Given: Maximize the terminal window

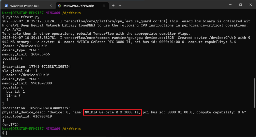Looking at the screenshot, I should pyautogui.click(x=240, y=5).
